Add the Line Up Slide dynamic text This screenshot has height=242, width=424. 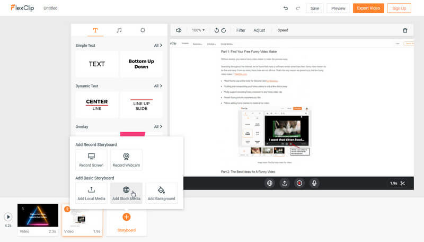click(x=142, y=105)
